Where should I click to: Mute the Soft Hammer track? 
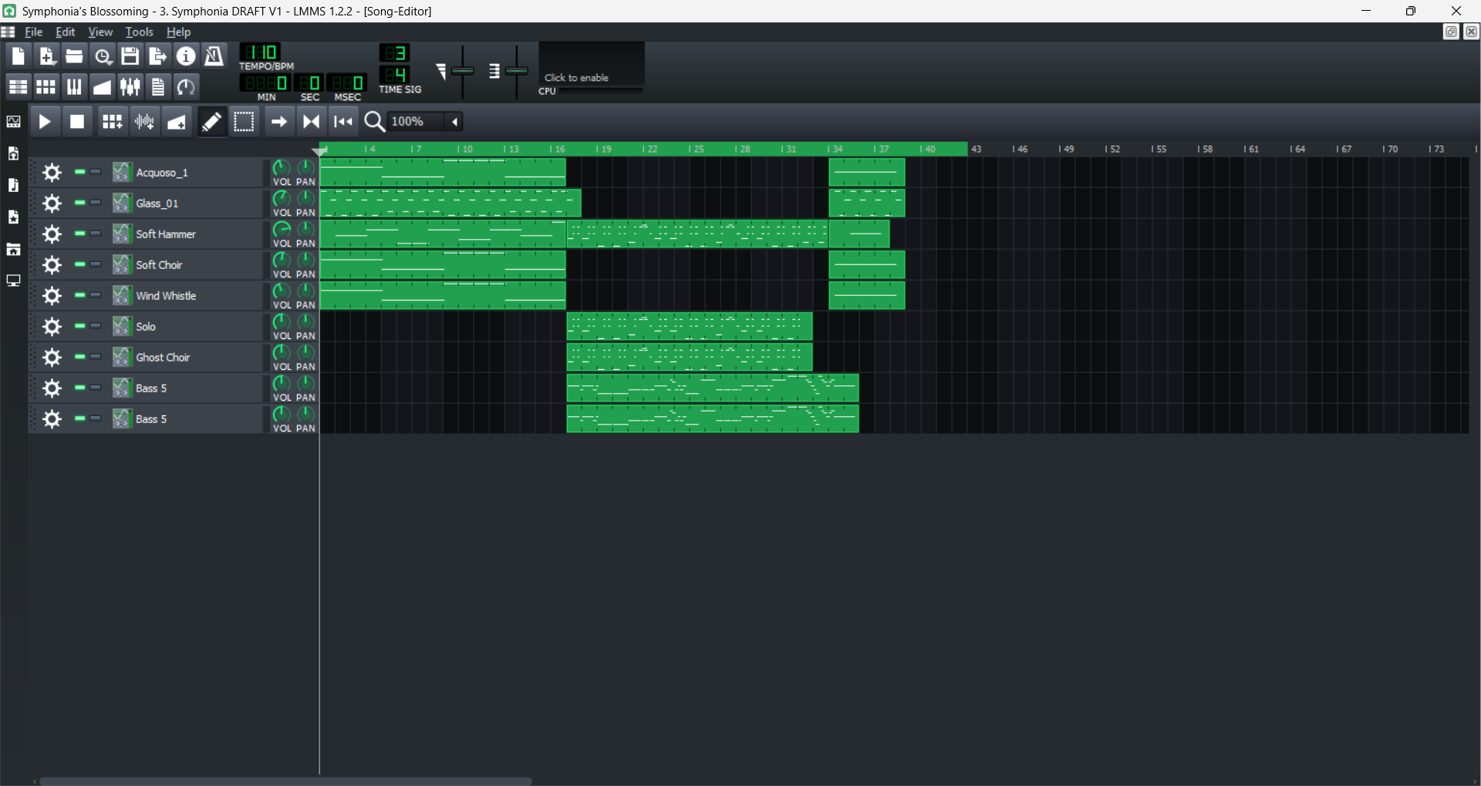pos(79,233)
